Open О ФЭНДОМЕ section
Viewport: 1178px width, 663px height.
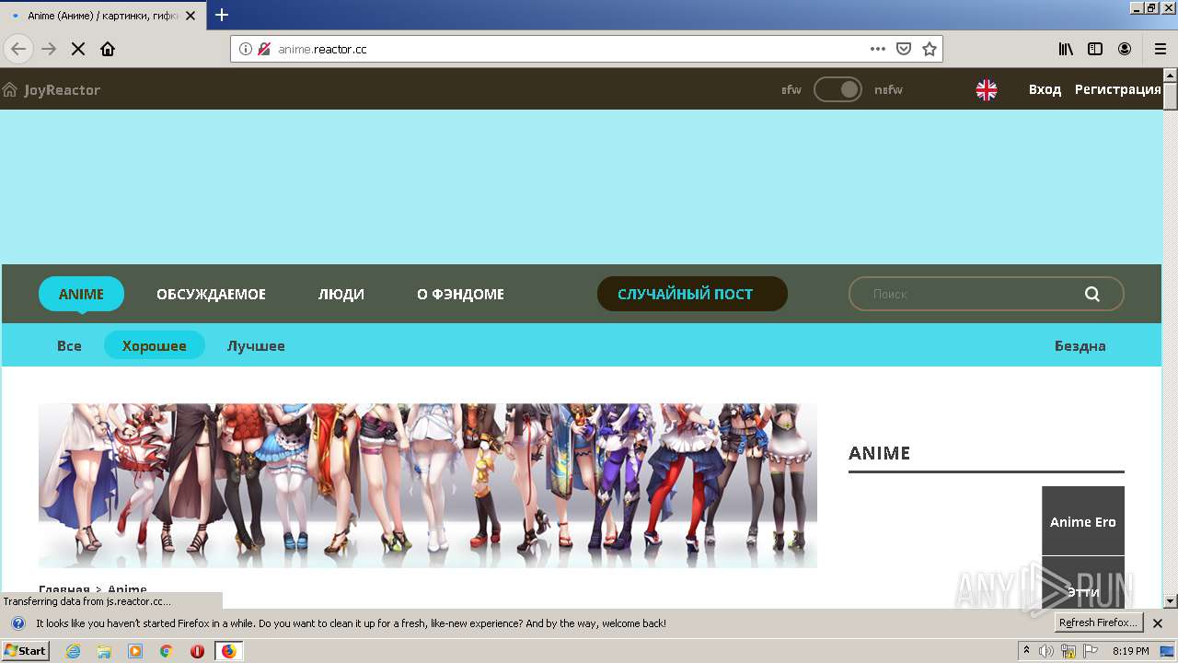[x=460, y=294]
